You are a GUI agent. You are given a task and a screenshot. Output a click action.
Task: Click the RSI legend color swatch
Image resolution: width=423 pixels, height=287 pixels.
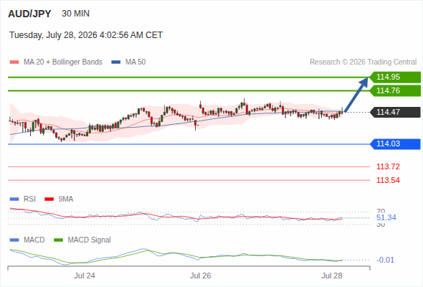[x=14, y=199]
